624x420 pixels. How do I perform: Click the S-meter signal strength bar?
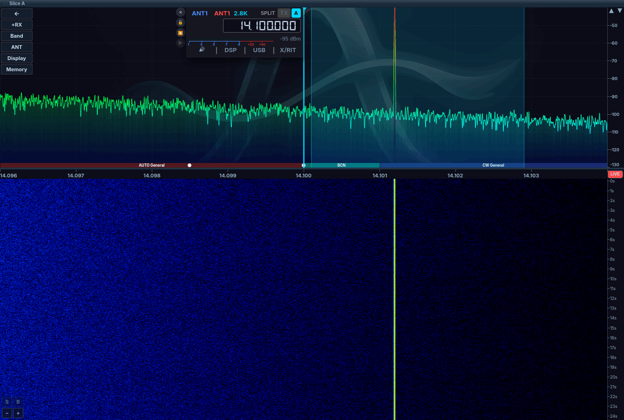[x=231, y=42]
